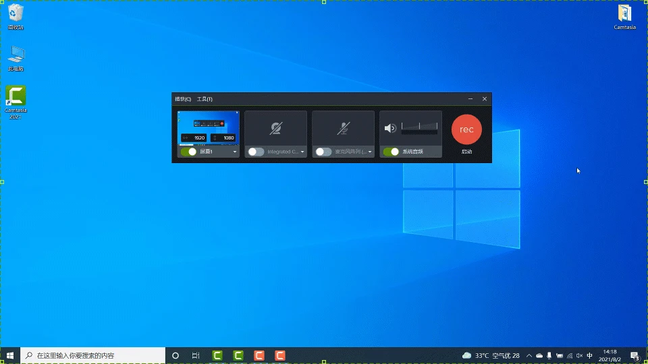The height and width of the screenshot is (364, 648).
Task: Select the 此电脑 desktop icon
Action: [x=16, y=59]
